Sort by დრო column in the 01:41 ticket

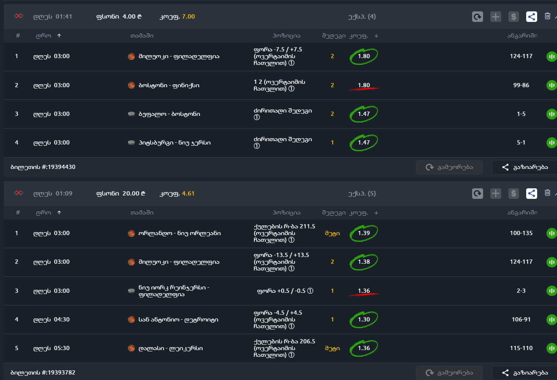click(59, 36)
